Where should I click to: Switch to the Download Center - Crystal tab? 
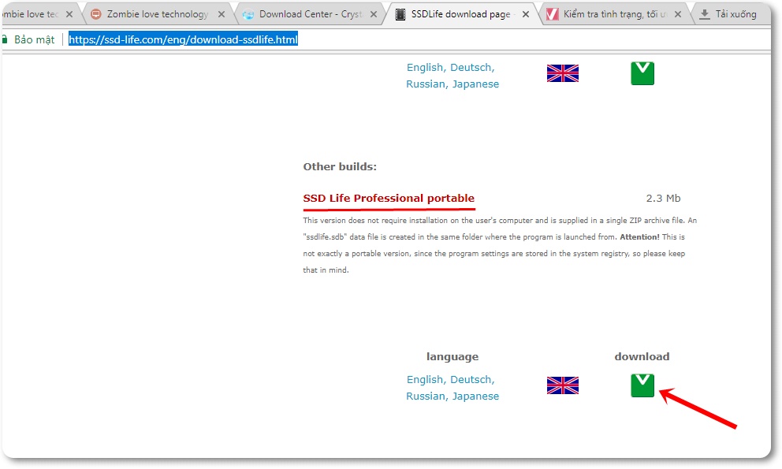(311, 14)
